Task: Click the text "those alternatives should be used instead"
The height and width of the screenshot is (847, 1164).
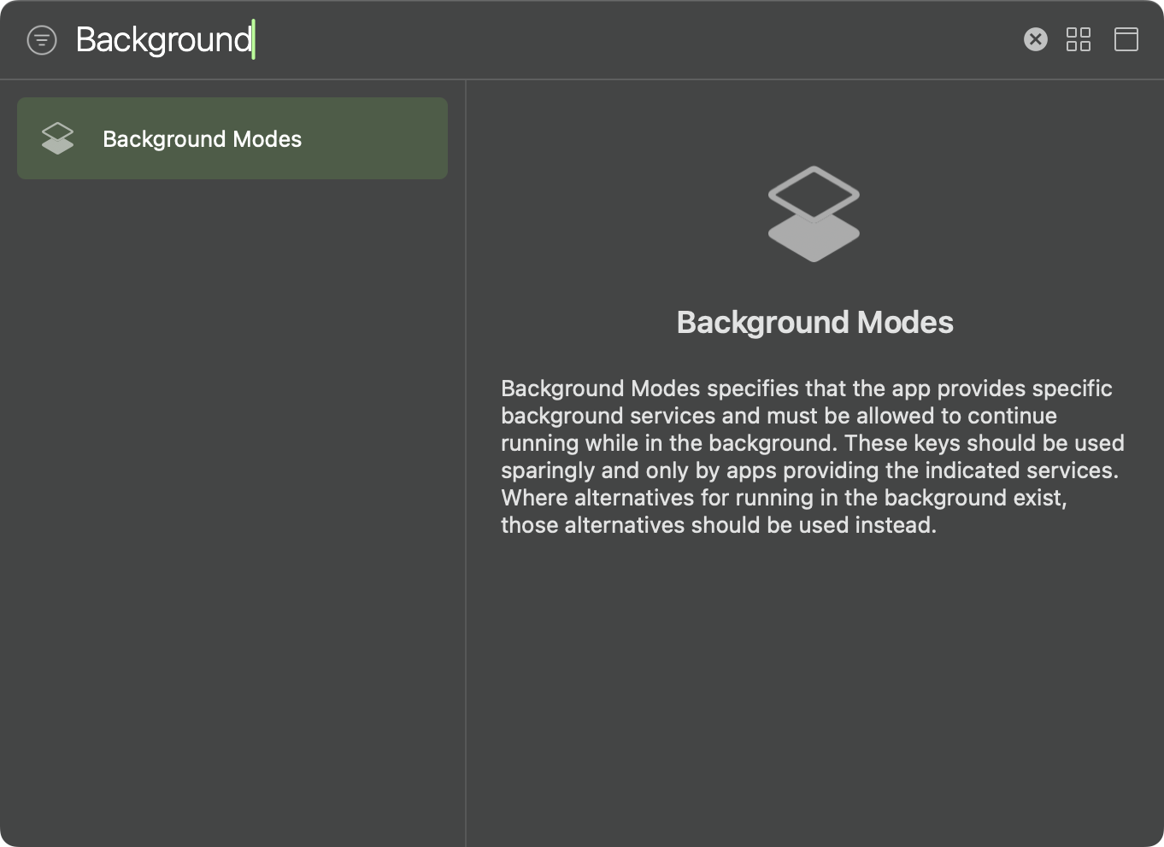Action: coord(718,525)
